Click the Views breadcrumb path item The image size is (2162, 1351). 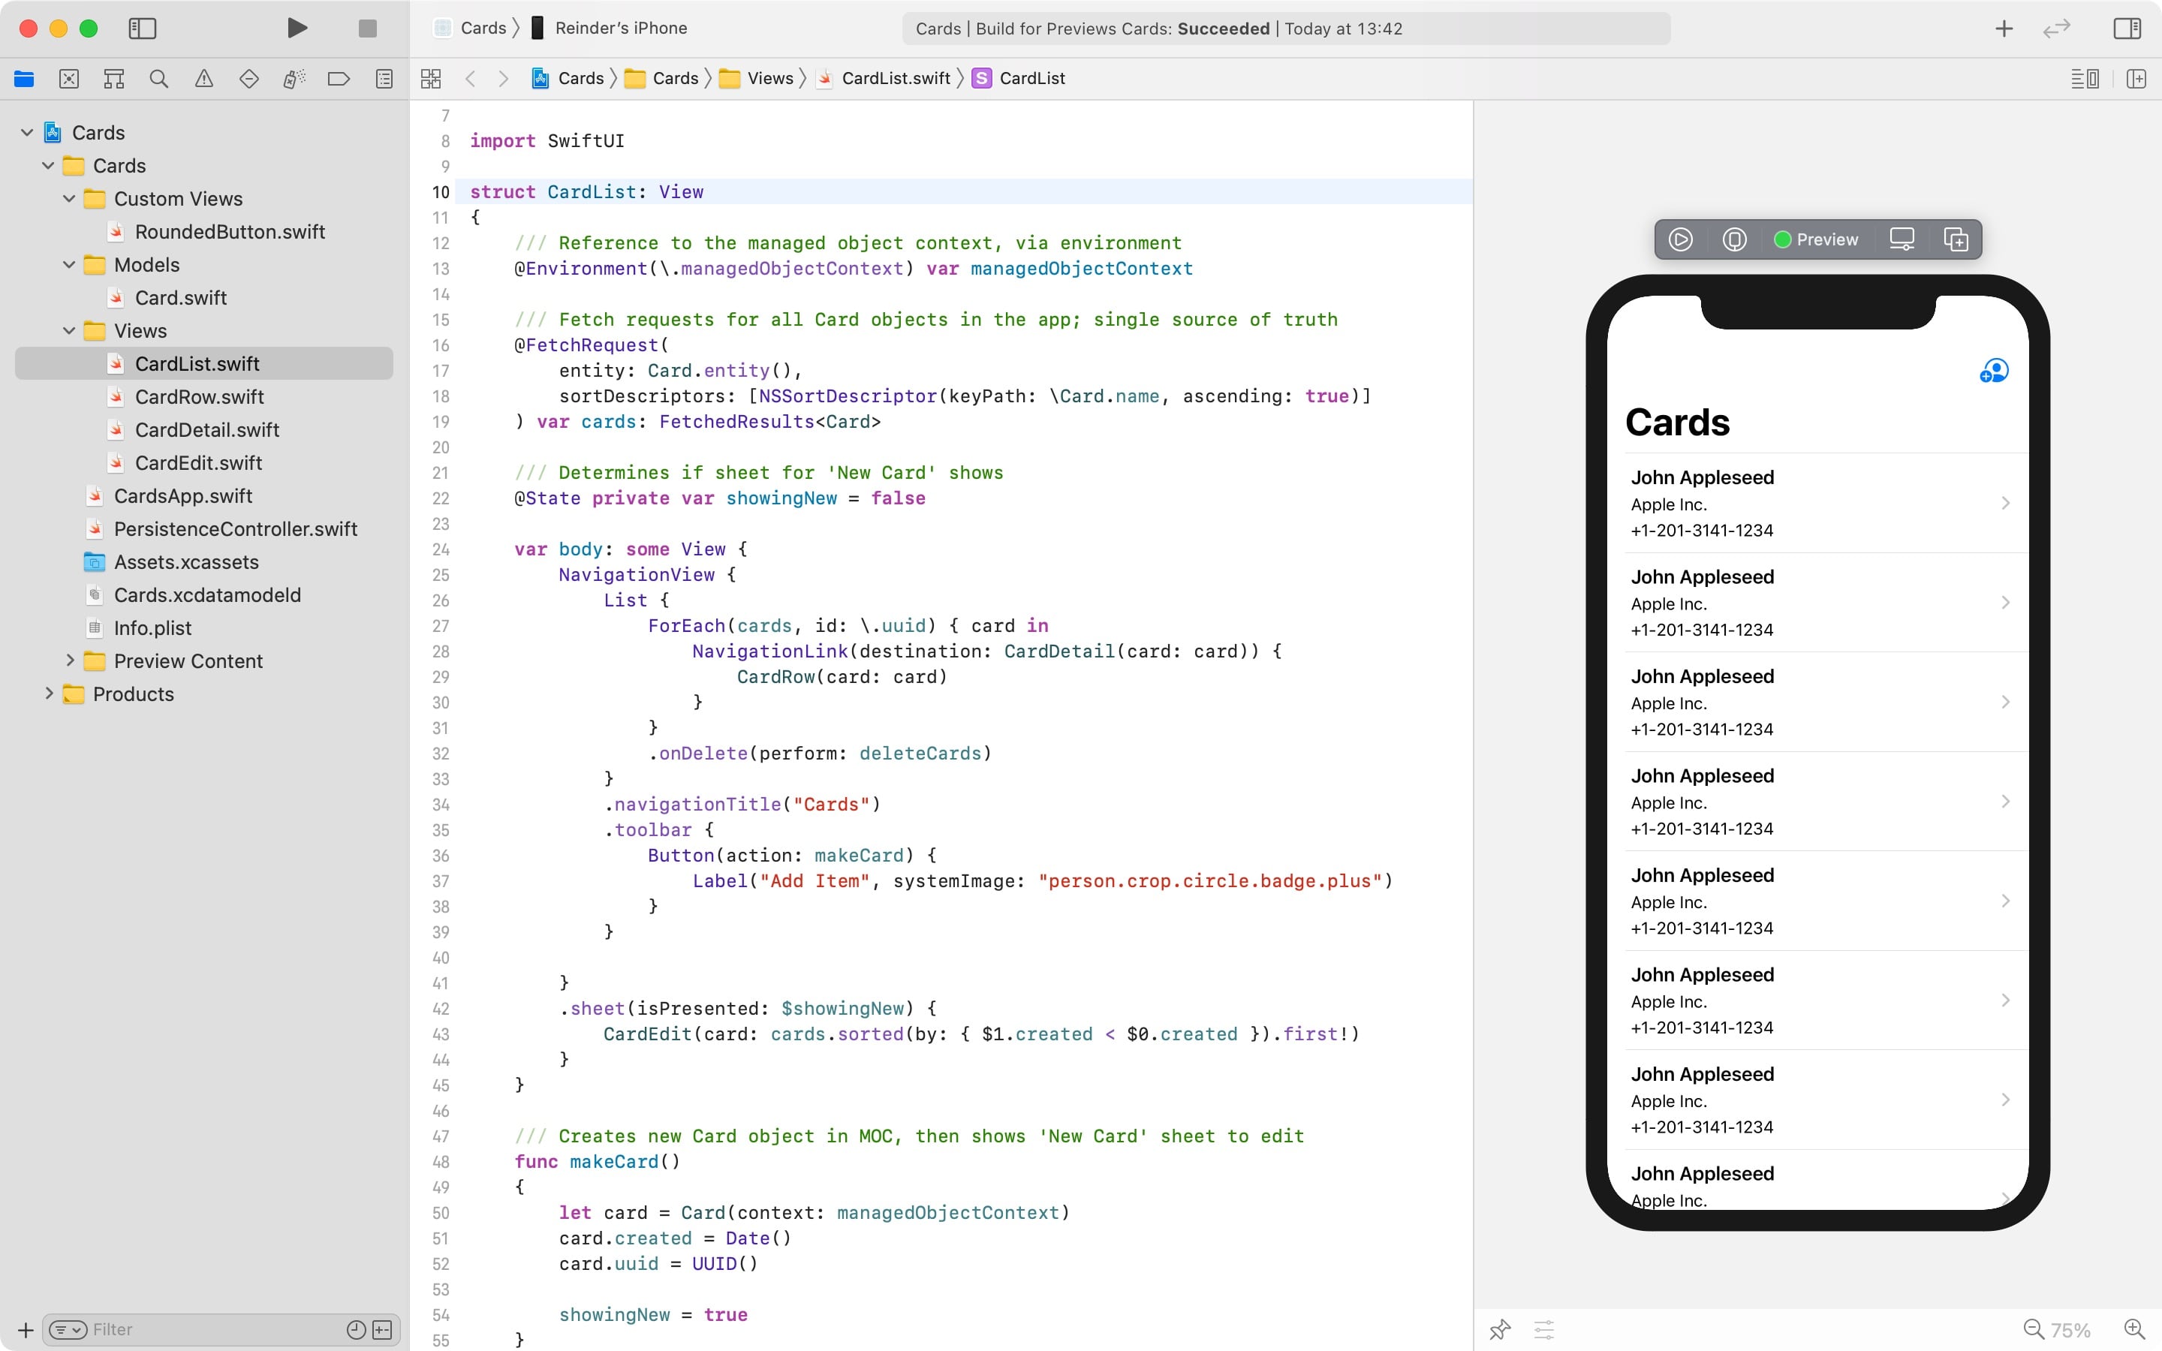click(769, 78)
